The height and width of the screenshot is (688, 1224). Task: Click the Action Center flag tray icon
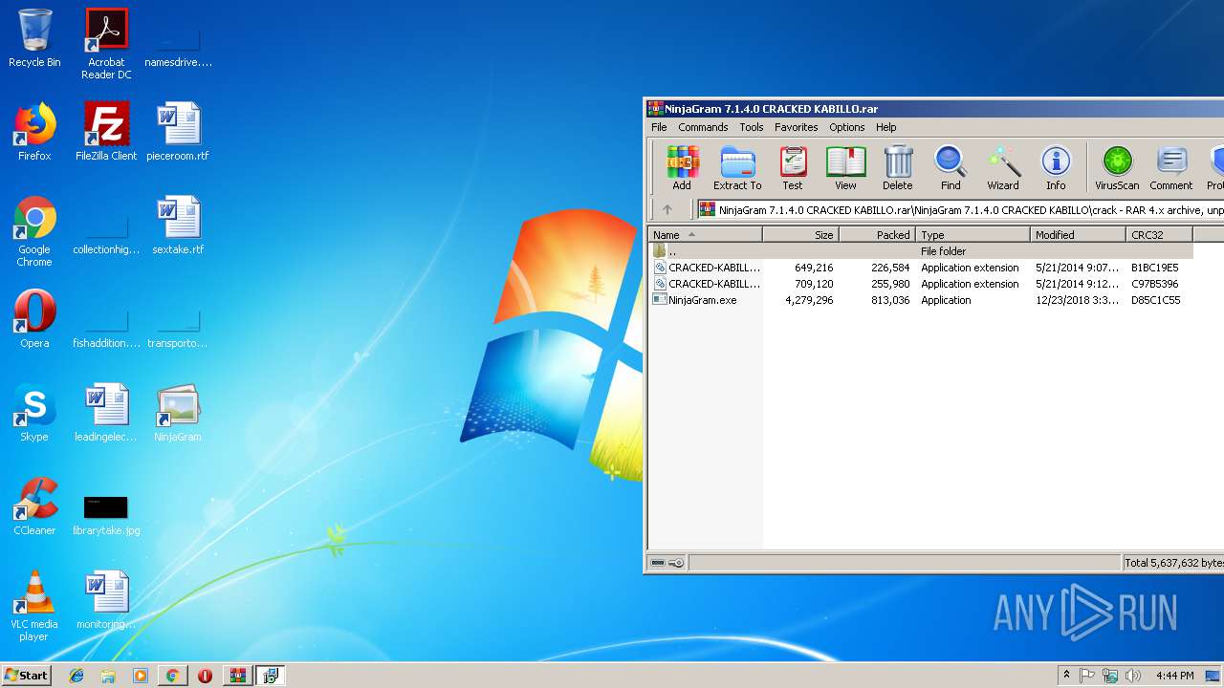(1087, 676)
